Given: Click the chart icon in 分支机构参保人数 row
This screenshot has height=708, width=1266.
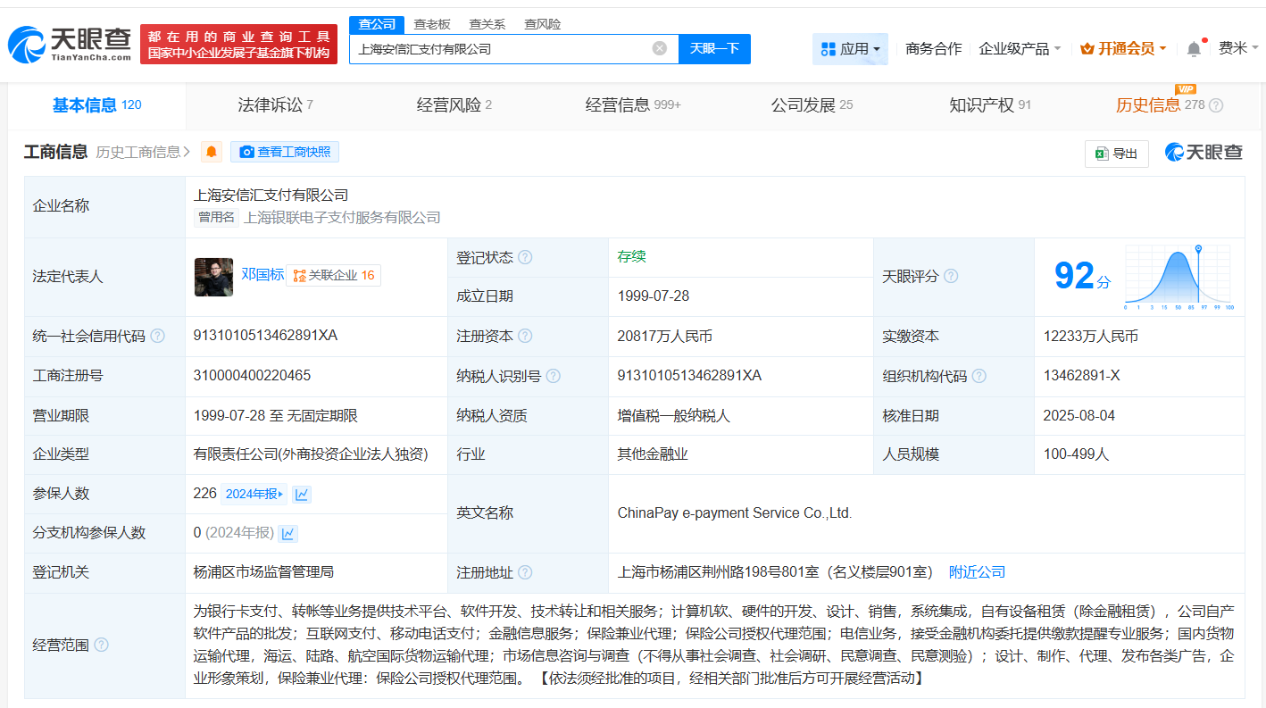Looking at the screenshot, I should (x=287, y=533).
